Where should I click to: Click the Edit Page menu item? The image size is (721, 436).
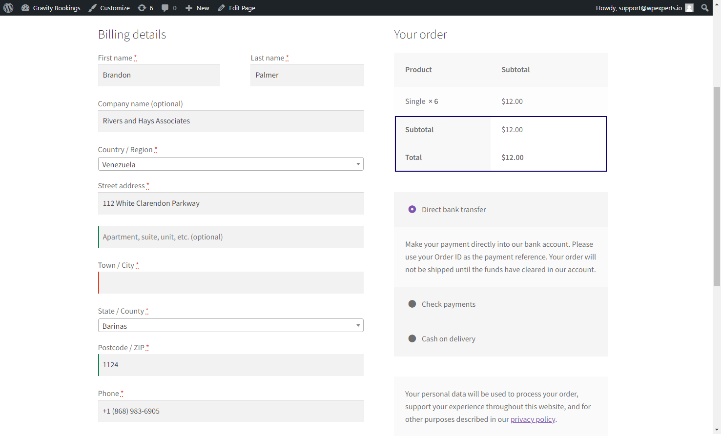coord(237,8)
